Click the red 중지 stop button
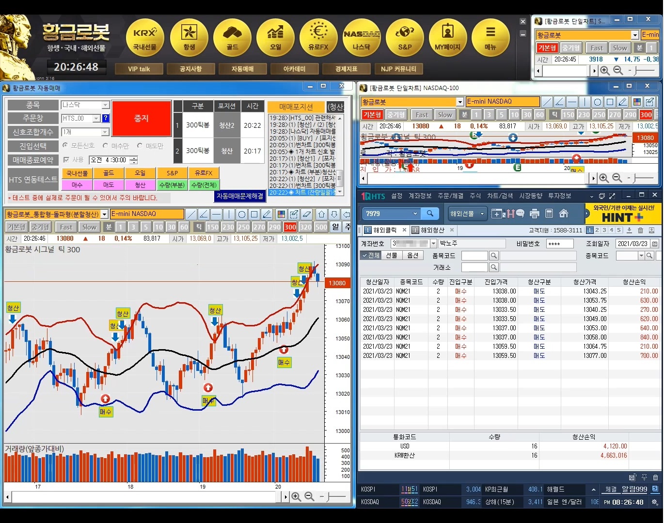The width and height of the screenshot is (664, 523). coord(142,119)
